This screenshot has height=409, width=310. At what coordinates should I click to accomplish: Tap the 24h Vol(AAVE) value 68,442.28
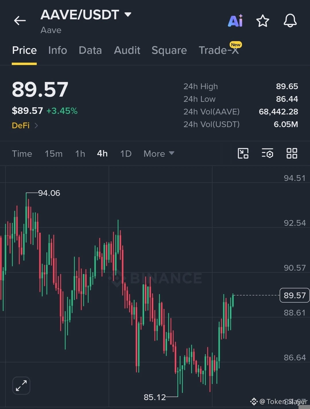pyautogui.click(x=278, y=112)
